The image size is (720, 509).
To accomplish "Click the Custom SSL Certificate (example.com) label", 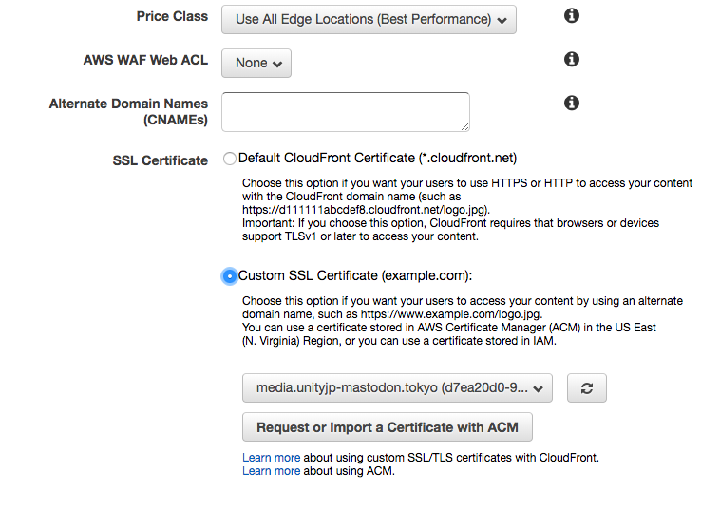I will (x=354, y=276).
